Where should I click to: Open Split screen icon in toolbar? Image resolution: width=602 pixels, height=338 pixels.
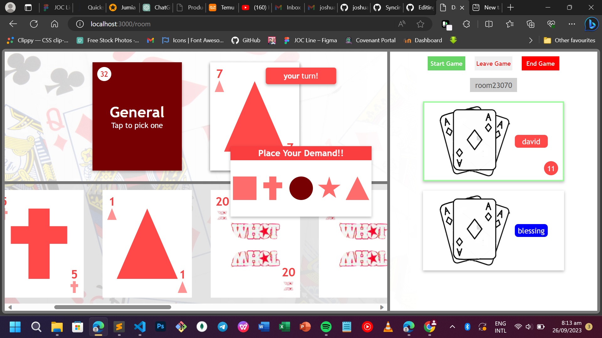(x=488, y=24)
